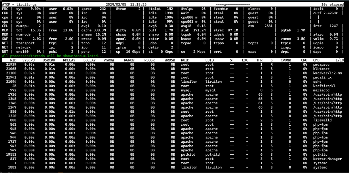Click the PID column header
349x173 pixels.
click(x=13, y=60)
